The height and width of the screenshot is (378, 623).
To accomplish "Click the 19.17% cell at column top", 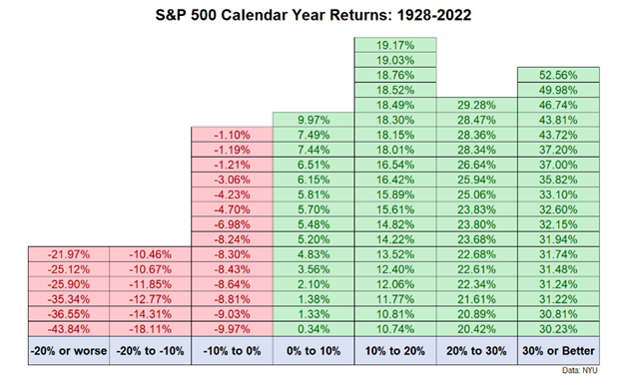I will (x=395, y=45).
